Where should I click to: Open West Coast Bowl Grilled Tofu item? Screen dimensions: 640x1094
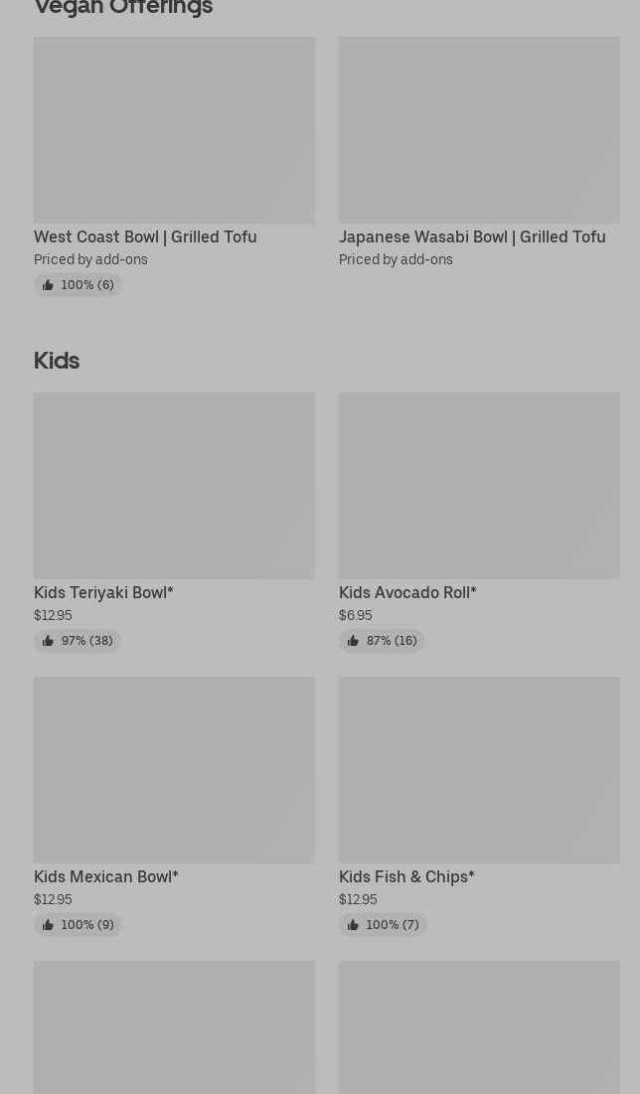click(145, 236)
